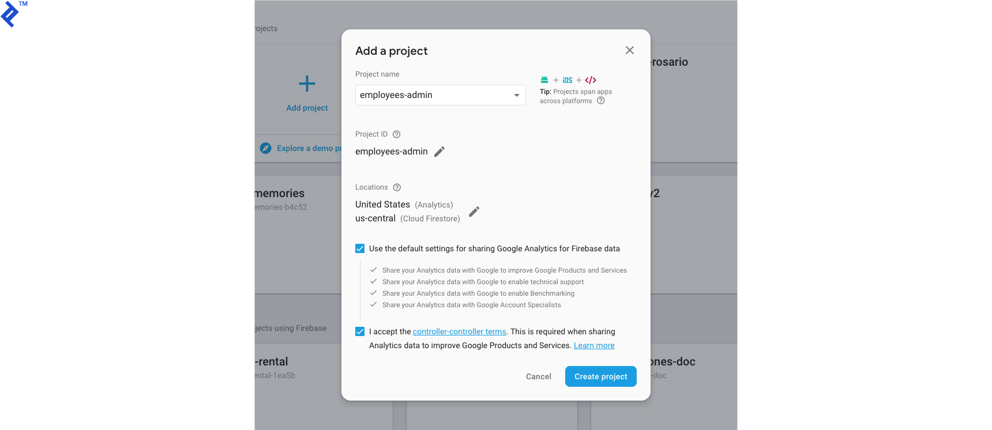This screenshot has width=992, height=430.
Task: Open the platforms tip help icon
Action: point(601,100)
